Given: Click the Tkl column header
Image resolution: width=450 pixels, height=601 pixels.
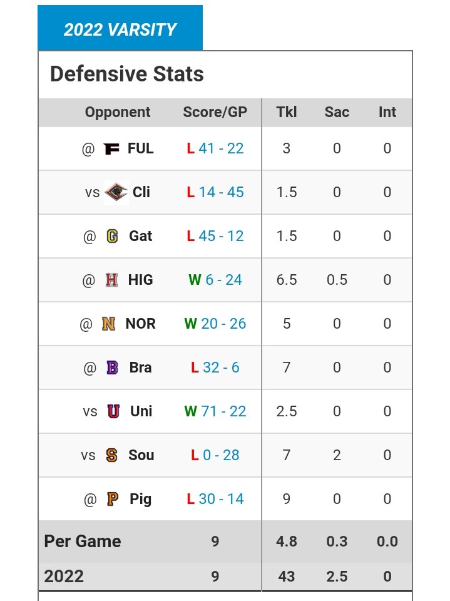Looking at the screenshot, I should pyautogui.click(x=286, y=112).
